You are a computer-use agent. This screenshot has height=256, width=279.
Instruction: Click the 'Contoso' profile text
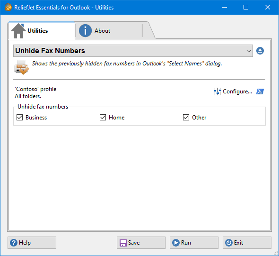click(35, 89)
